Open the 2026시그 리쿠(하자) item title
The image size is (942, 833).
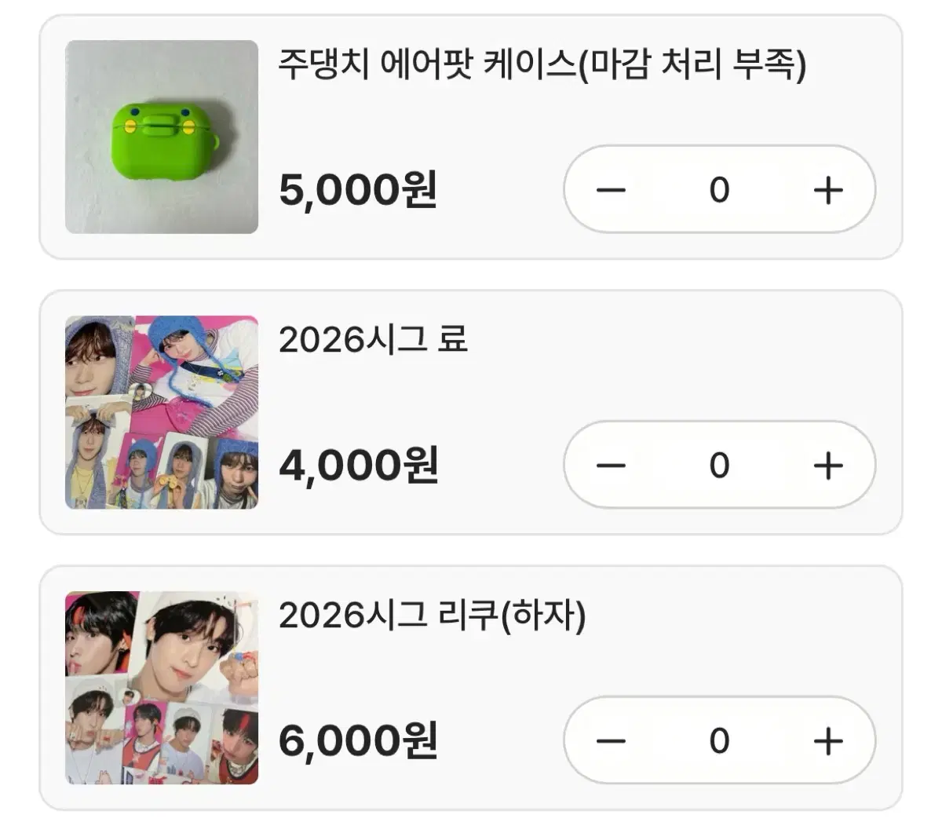[433, 616]
